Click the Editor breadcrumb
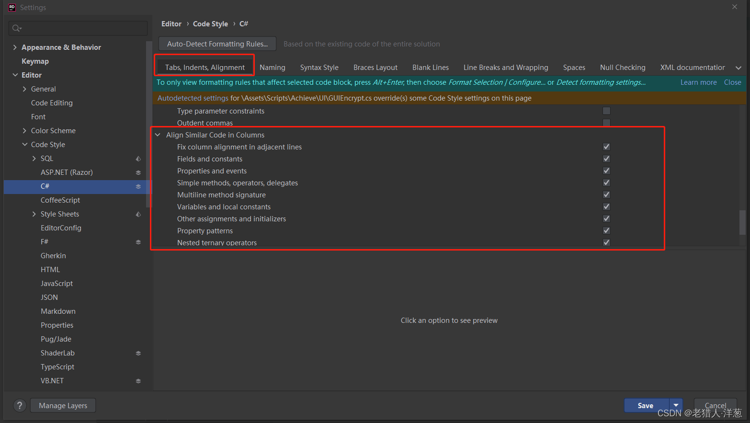This screenshot has height=423, width=750. (x=171, y=24)
